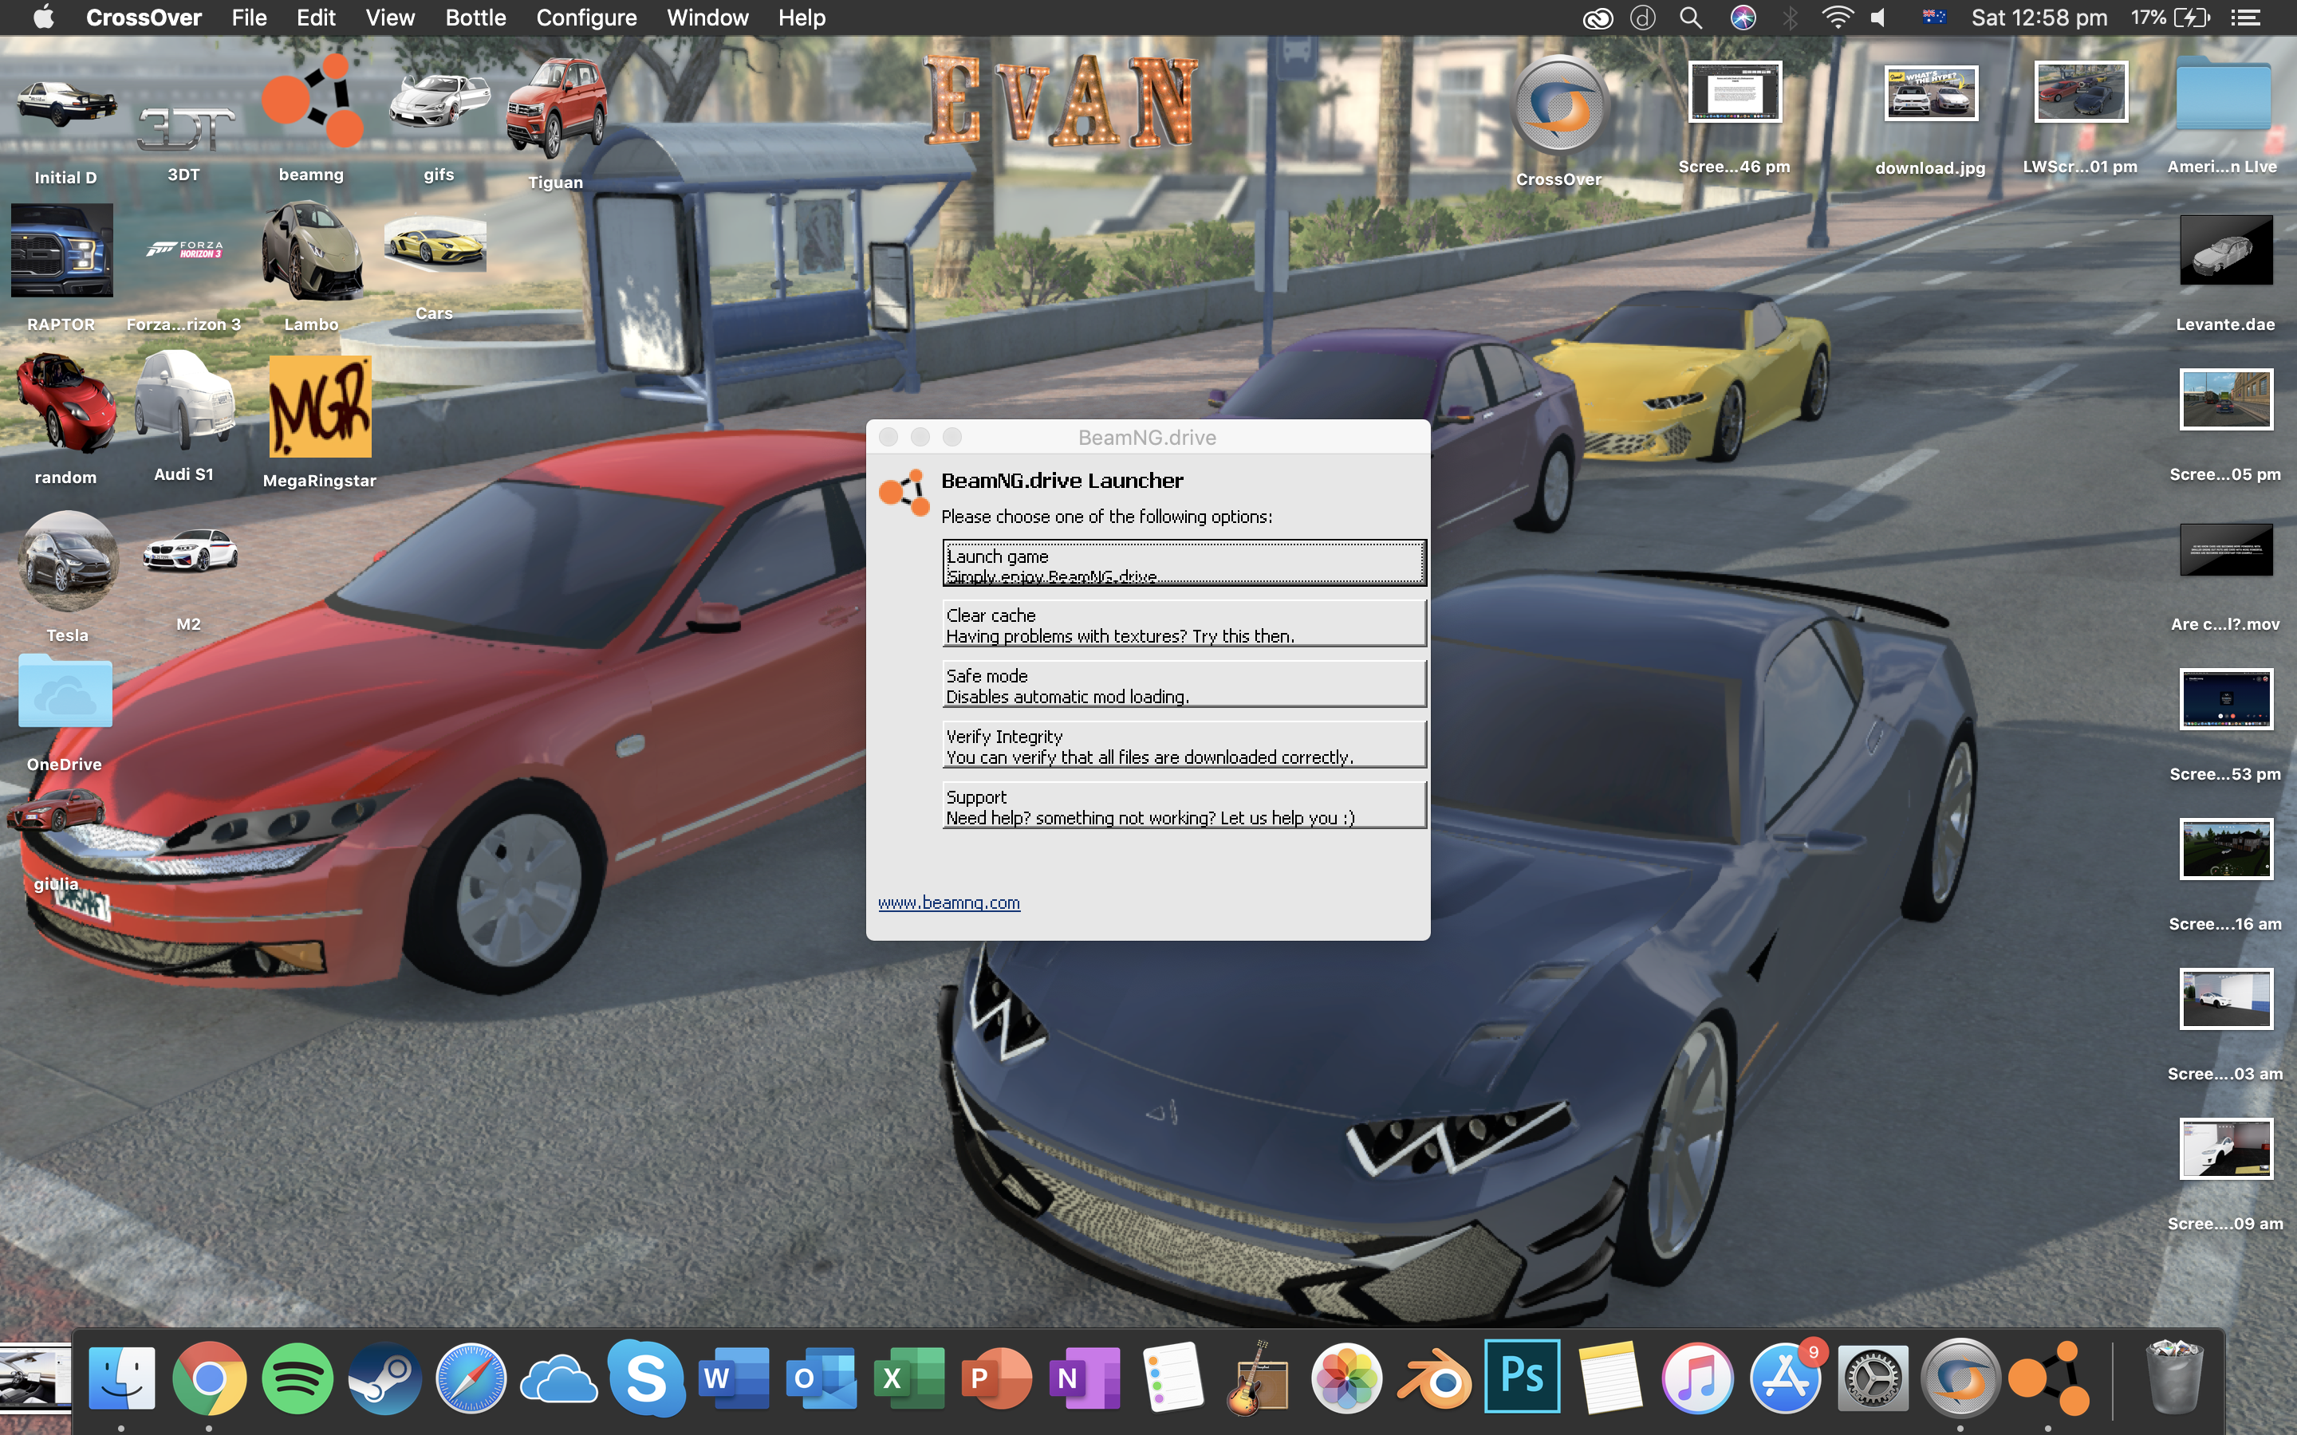Click Verify Integrity option
The image size is (2297, 1435).
pyautogui.click(x=1183, y=746)
